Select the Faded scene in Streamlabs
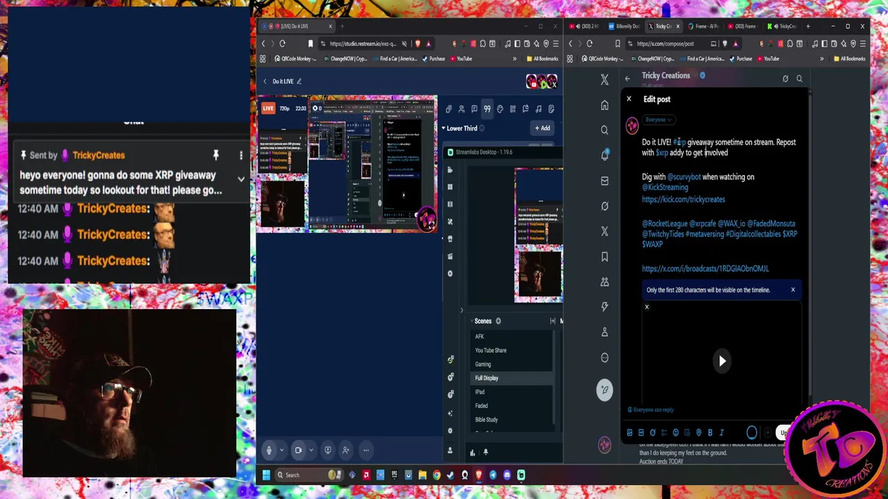 click(512, 405)
